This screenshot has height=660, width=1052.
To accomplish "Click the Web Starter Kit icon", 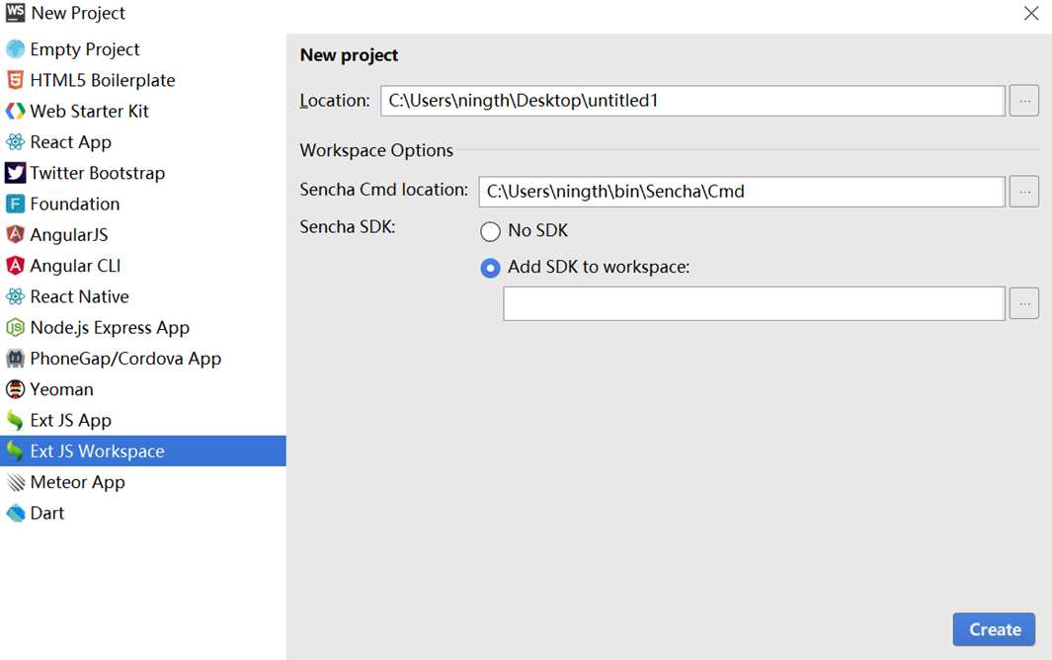I will 16,111.
